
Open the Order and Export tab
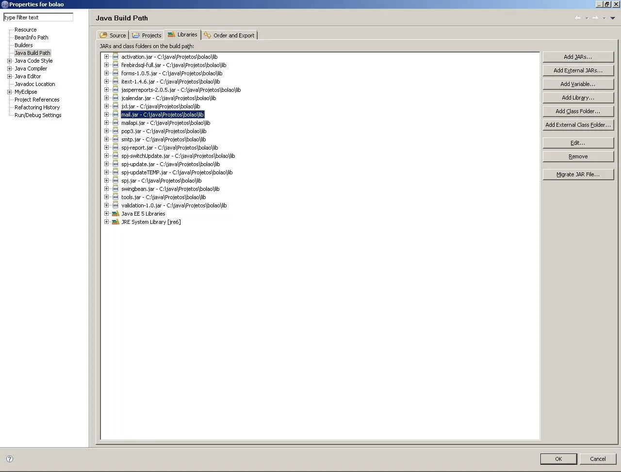[x=229, y=35]
